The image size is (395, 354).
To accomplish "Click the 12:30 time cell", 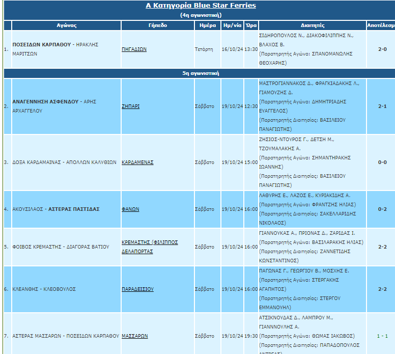I will pyautogui.click(x=251, y=106).
